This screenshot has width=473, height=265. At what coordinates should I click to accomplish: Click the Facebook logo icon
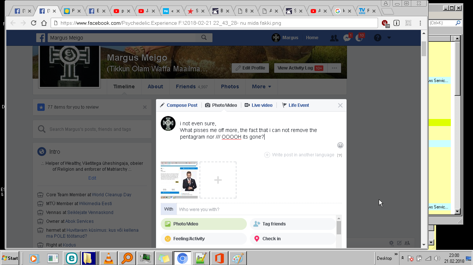(x=41, y=38)
